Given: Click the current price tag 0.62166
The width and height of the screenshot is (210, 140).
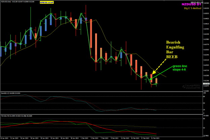Looking at the screenshot, I should click(x=206, y=84).
